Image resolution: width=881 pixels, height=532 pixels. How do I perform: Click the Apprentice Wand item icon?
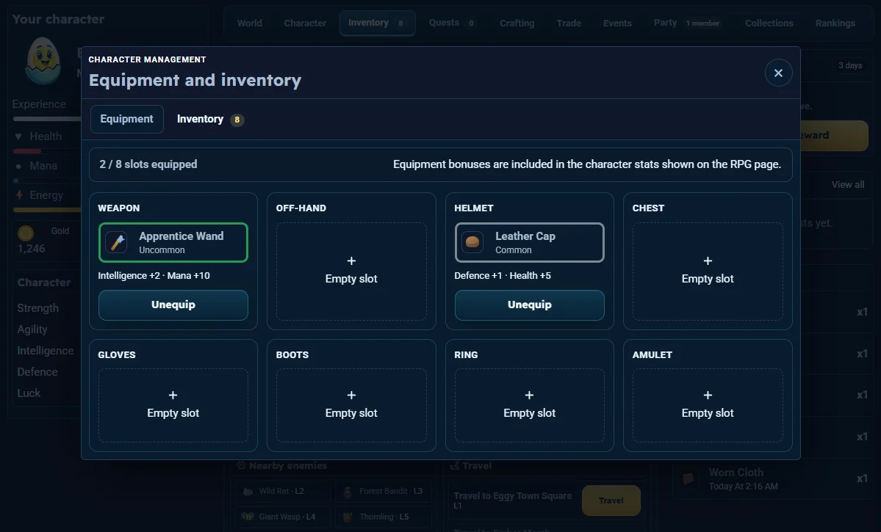tap(116, 242)
